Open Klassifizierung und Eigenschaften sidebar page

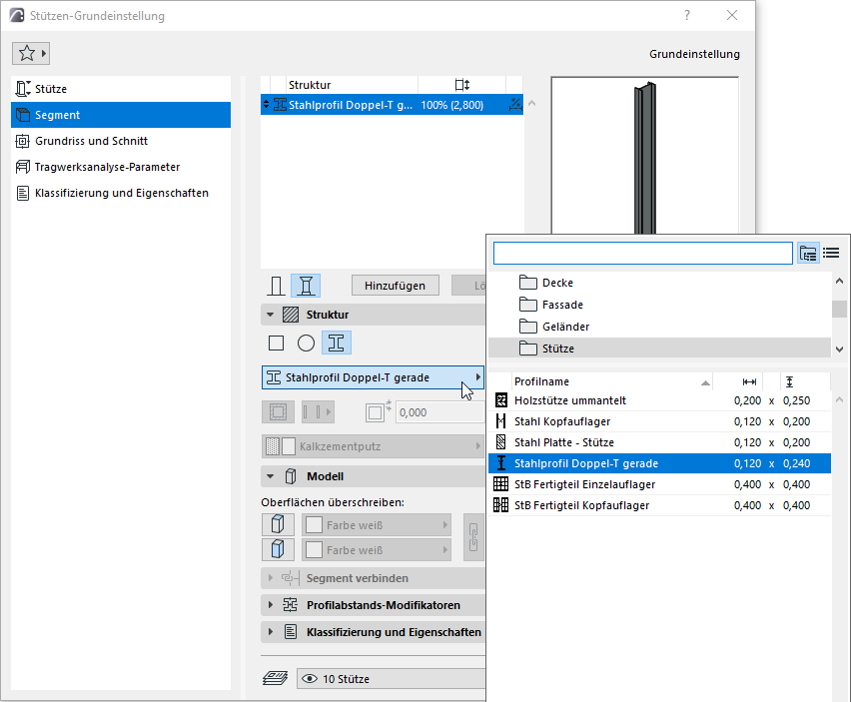[121, 193]
